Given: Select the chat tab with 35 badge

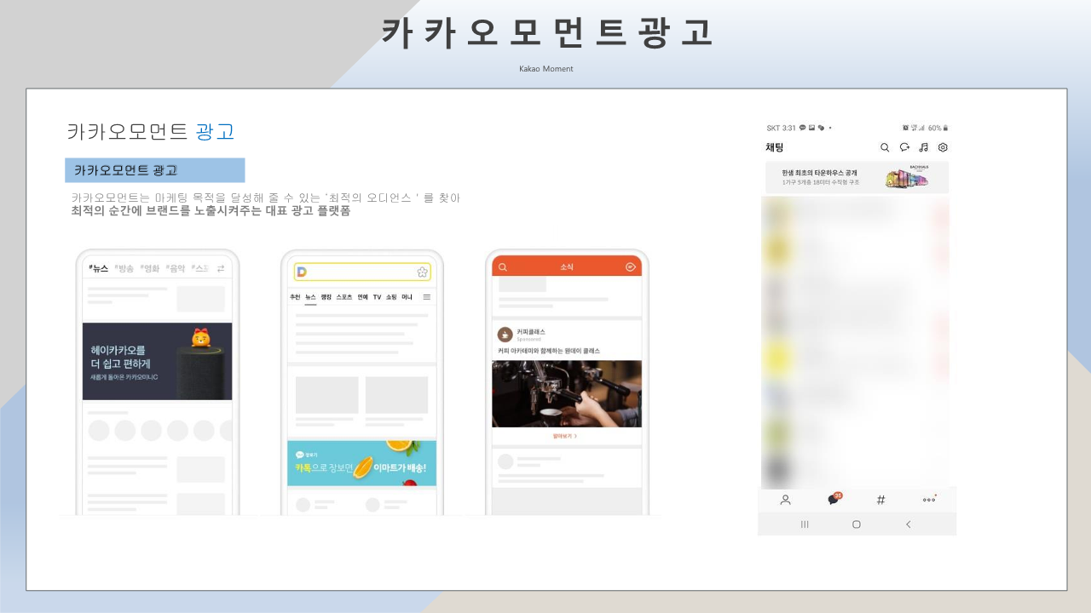Looking at the screenshot, I should (834, 500).
